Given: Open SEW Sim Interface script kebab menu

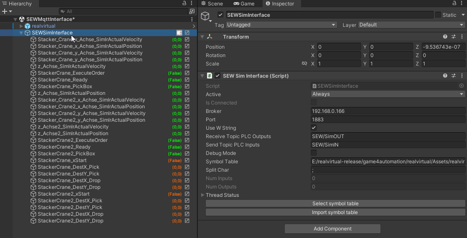Looking at the screenshot, I should point(462,76).
